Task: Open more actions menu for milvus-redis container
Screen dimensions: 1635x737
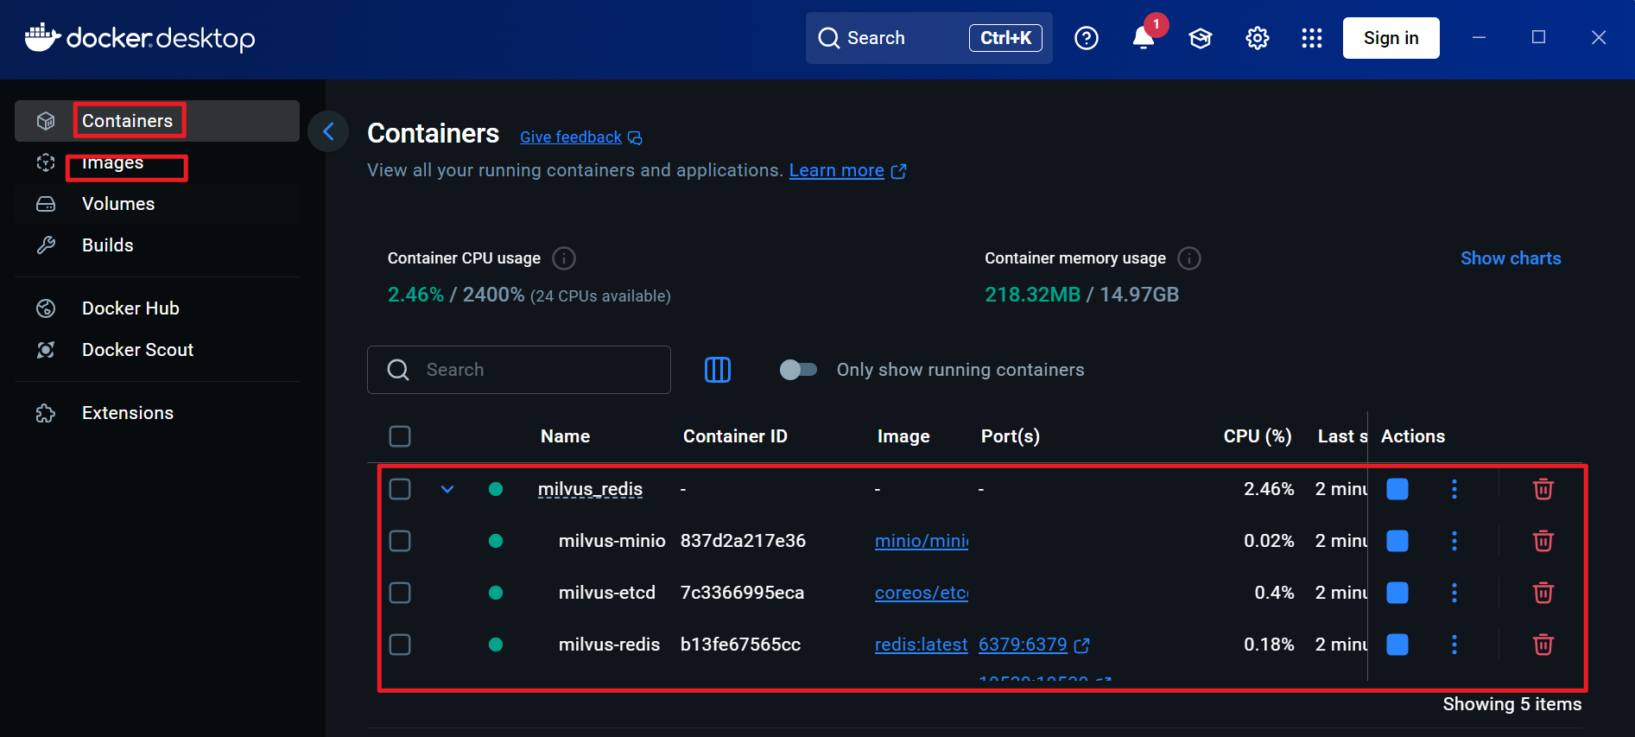Action: point(1454,645)
